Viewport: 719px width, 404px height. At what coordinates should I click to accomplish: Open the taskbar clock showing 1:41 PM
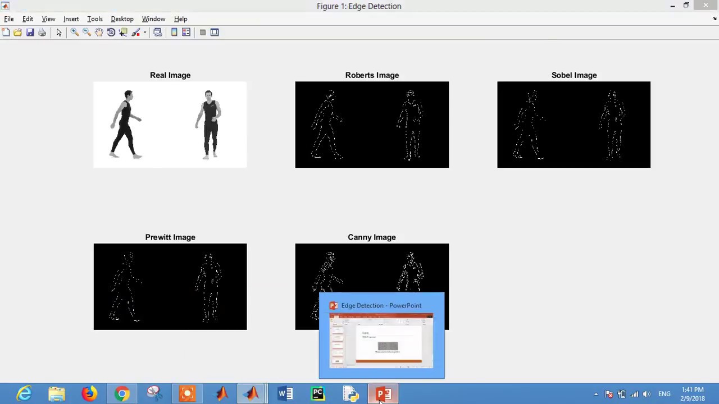[692, 394]
